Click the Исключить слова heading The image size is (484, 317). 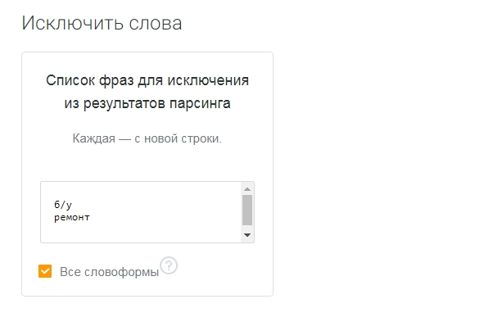point(102,23)
